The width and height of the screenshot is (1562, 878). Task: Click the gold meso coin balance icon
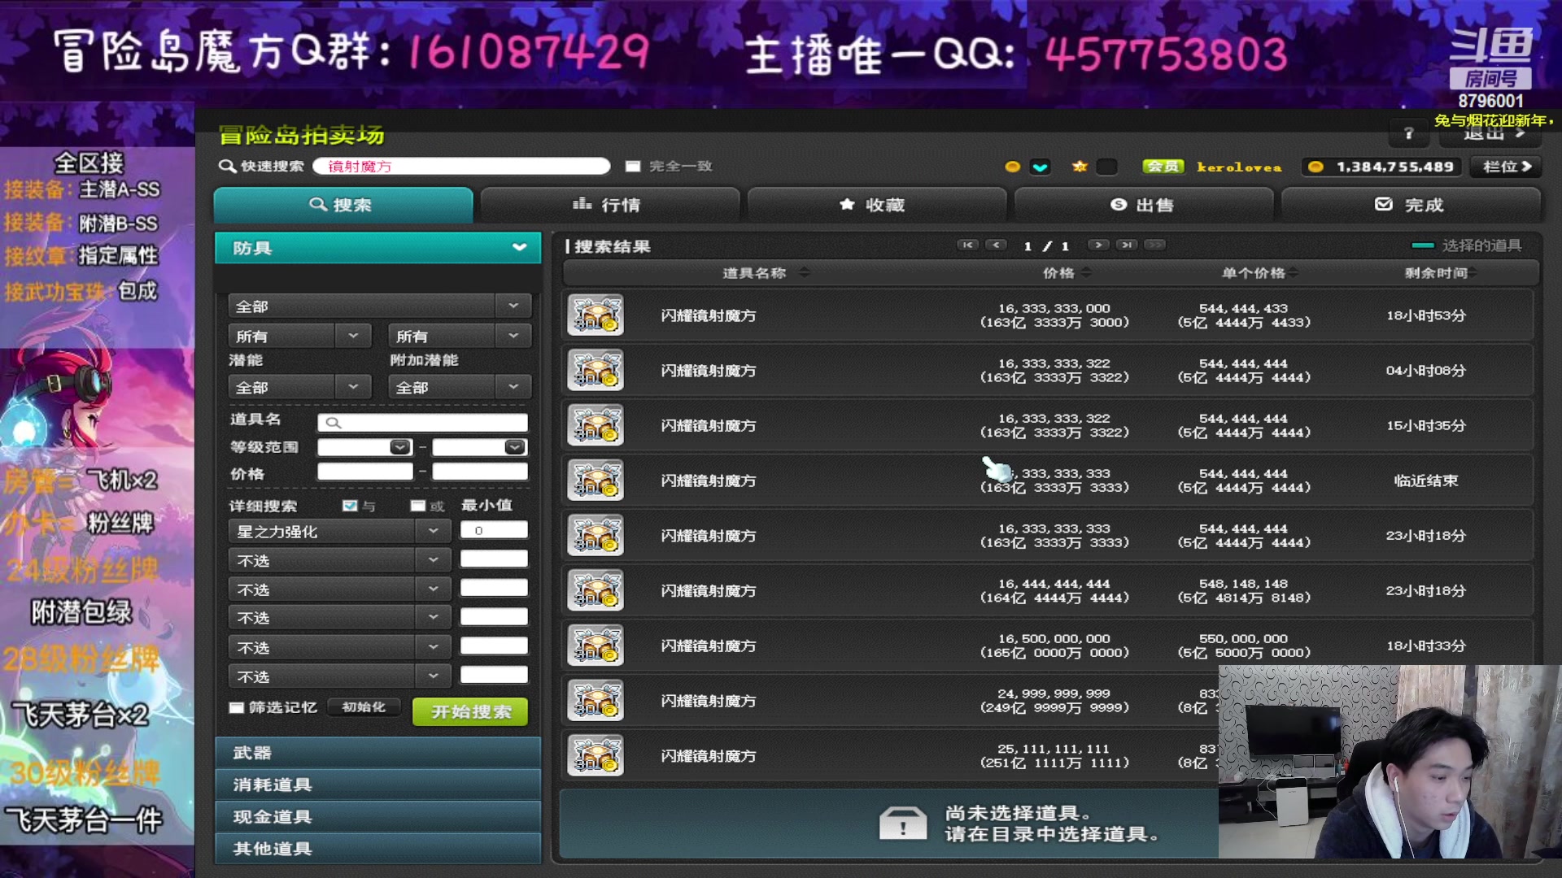1315,167
